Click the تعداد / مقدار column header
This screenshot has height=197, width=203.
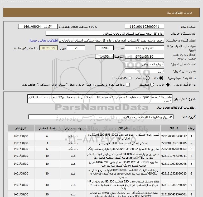click(x=47, y=129)
